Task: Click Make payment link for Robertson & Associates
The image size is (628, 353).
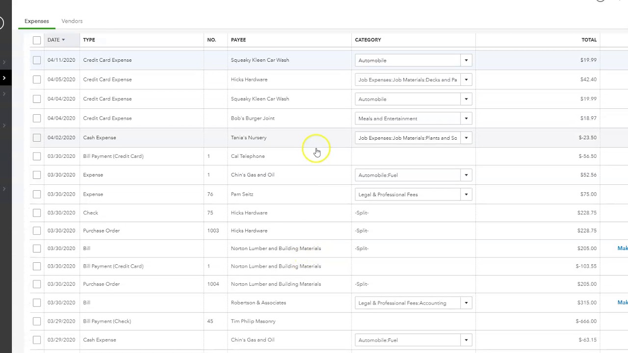Action: 622,303
